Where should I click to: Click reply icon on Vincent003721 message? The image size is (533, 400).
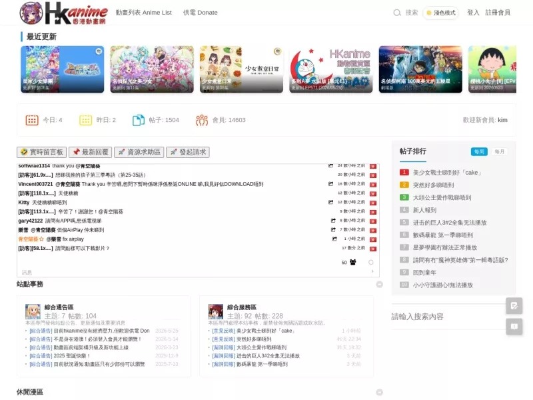[x=330, y=184]
